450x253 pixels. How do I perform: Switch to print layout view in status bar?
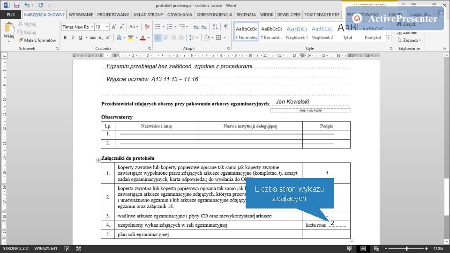click(363, 249)
